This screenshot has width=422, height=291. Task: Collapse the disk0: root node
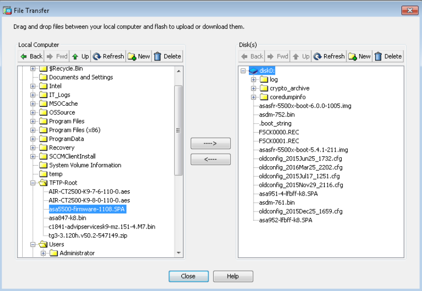point(243,71)
